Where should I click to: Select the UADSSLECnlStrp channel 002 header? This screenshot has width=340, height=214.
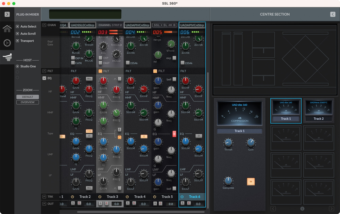(82, 25)
